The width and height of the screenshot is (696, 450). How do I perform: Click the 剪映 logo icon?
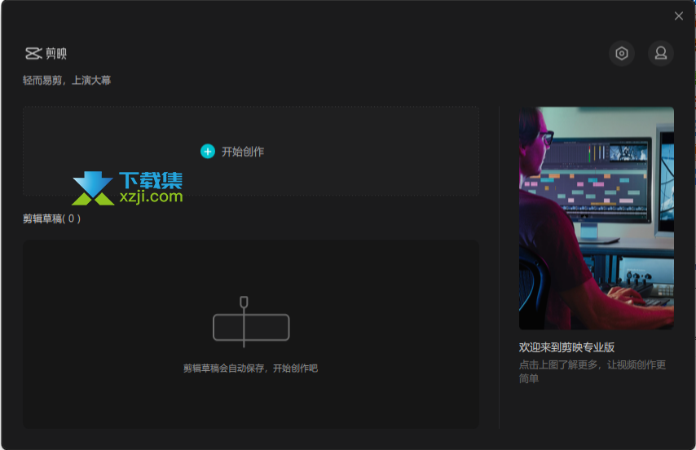[x=33, y=53]
